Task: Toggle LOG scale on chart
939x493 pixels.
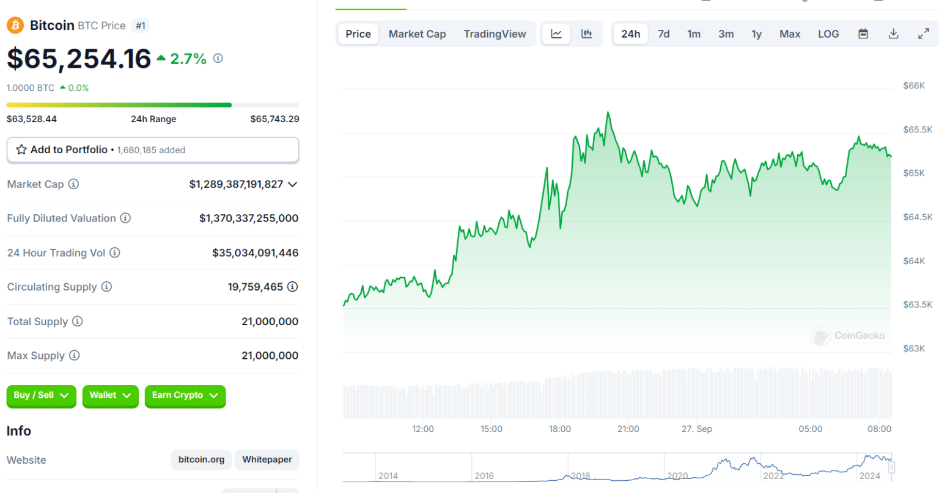Action: coord(828,34)
